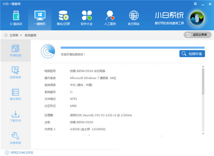Select the 环境检测 step in sidebar
The height and width of the screenshot is (156, 214).
coord(15,51)
